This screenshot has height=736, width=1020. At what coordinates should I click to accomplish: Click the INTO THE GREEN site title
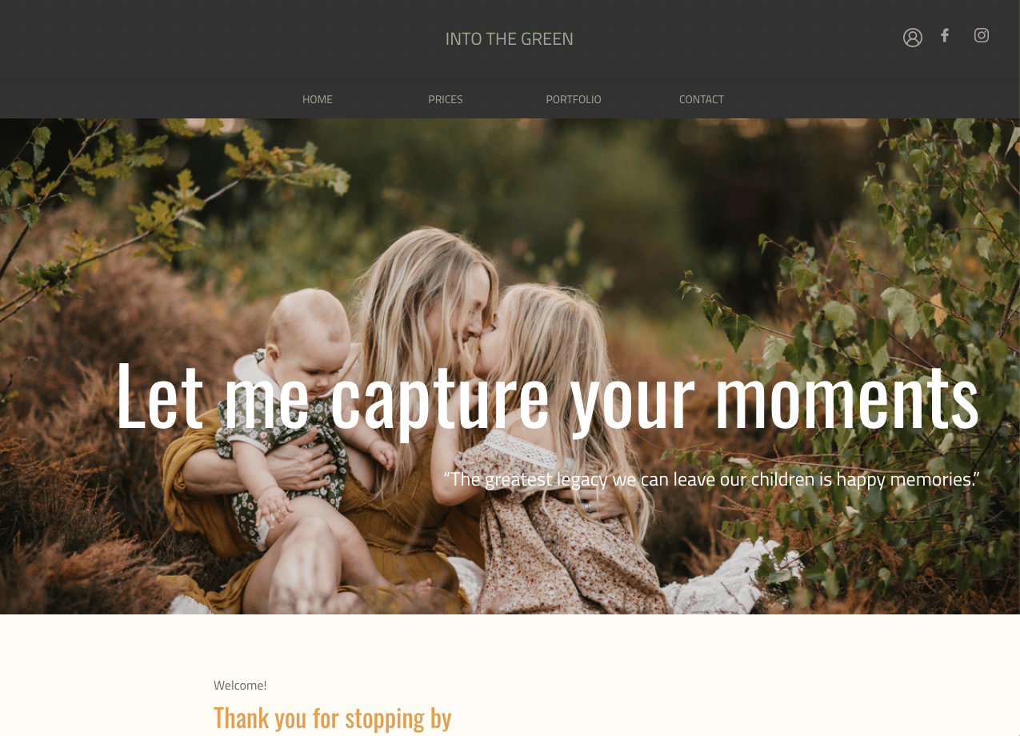click(x=510, y=38)
